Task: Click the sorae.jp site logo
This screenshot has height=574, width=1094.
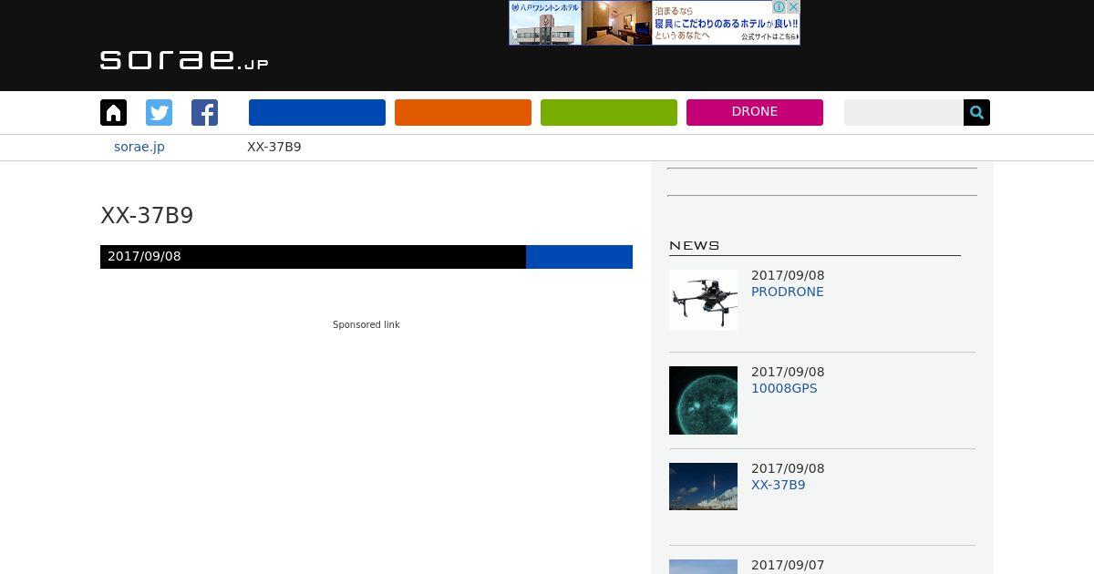Action: pos(184,60)
